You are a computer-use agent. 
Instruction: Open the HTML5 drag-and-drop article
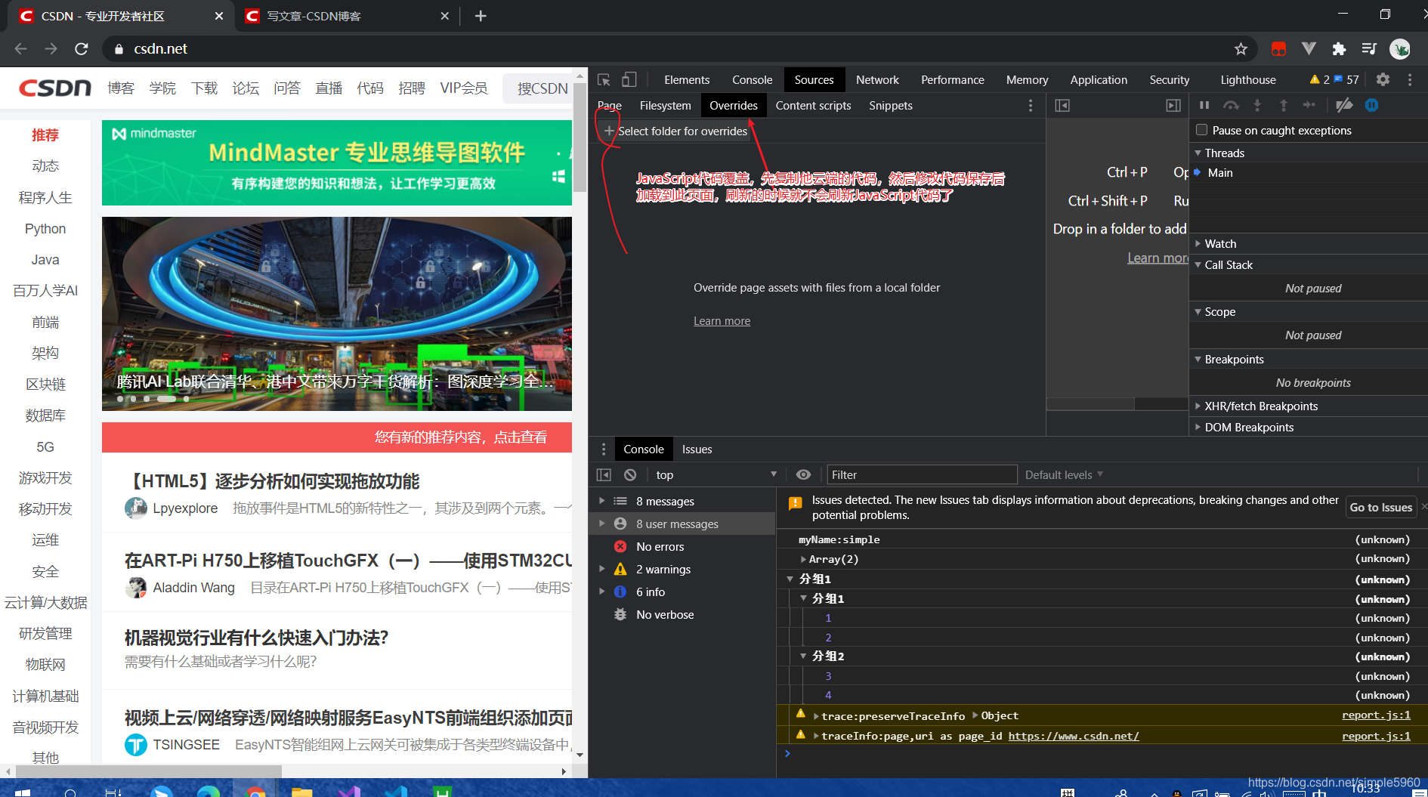pos(272,481)
